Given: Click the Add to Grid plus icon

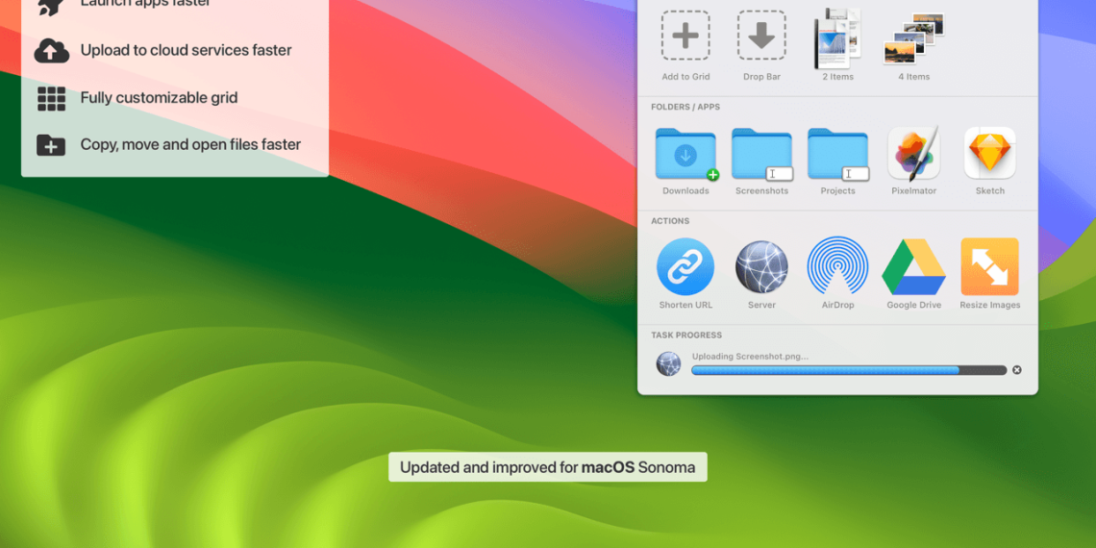Looking at the screenshot, I should click(685, 37).
